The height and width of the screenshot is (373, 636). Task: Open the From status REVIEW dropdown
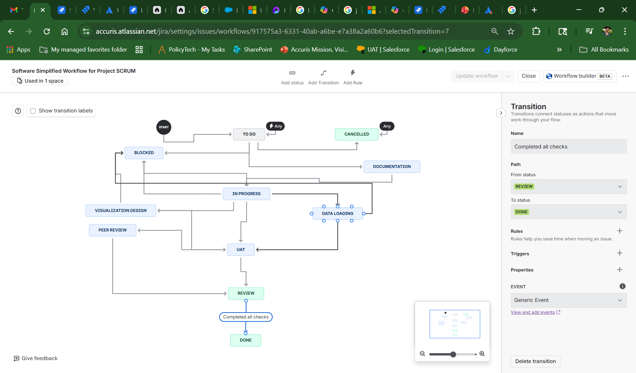(x=569, y=186)
